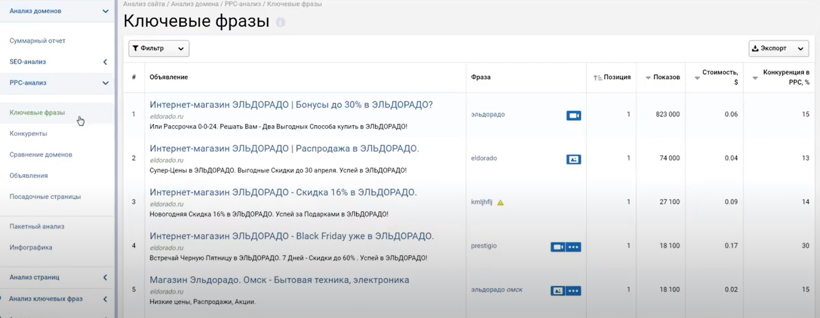Click the cost value '0.02'
Viewport: 820px width, 318px height.
click(731, 290)
